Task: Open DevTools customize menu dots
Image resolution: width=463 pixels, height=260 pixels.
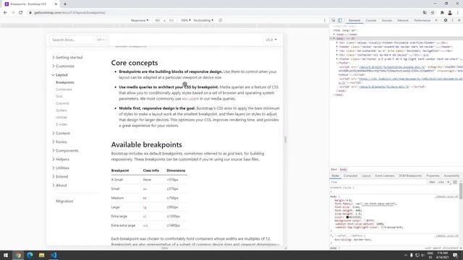Action: tap(452, 20)
